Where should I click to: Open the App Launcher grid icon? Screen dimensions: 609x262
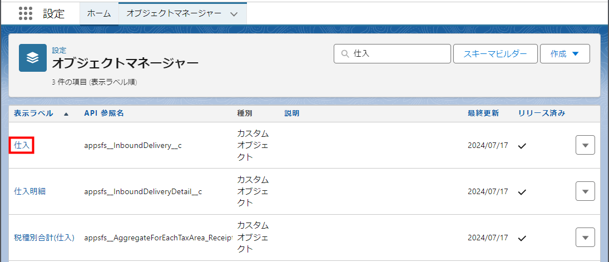25,13
